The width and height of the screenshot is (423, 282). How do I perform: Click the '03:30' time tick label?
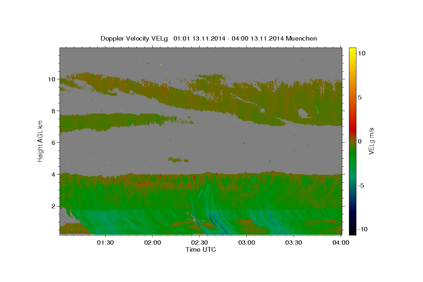click(x=294, y=243)
